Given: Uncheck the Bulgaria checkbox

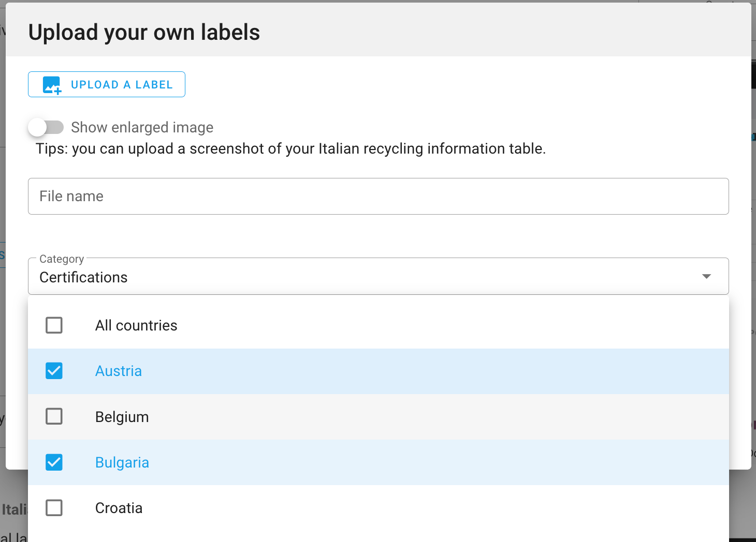Looking at the screenshot, I should pyautogui.click(x=54, y=462).
